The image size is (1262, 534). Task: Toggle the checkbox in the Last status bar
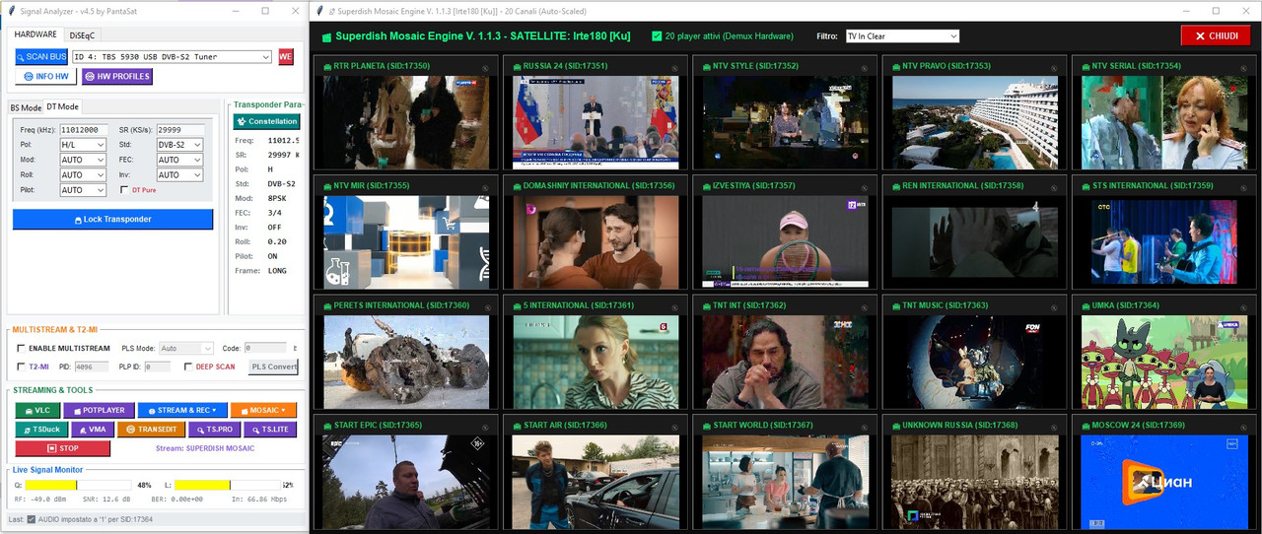point(31,519)
